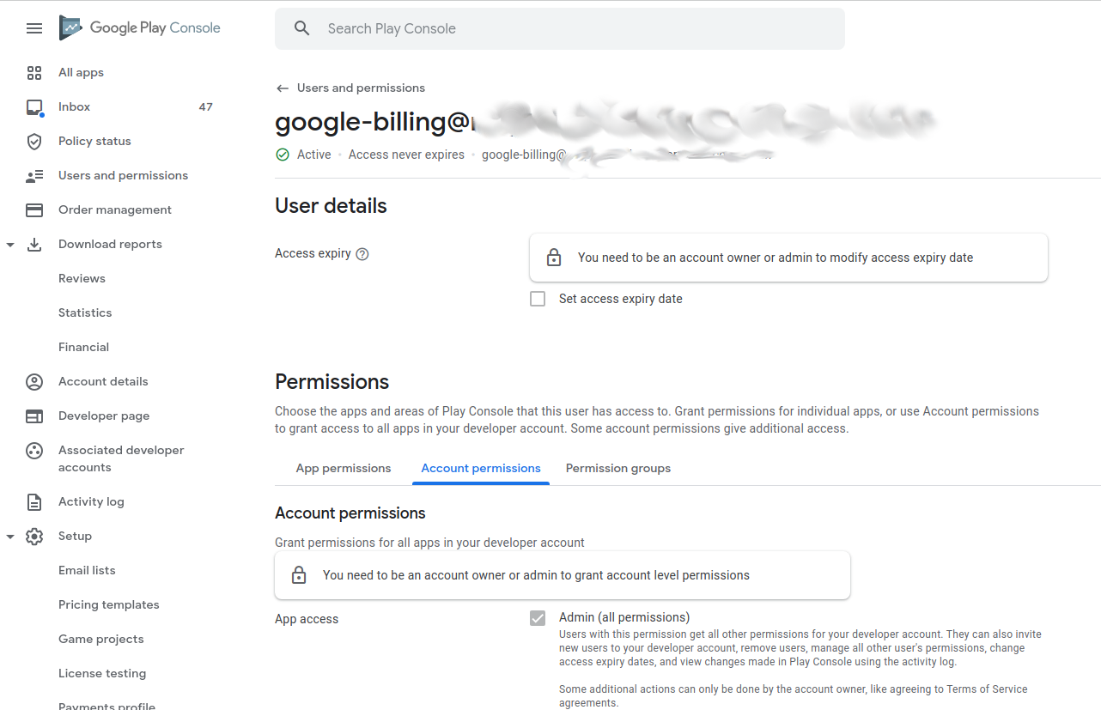Viewport: 1101px width, 710px height.
Task: Click the Order management card icon
Action: 34,210
